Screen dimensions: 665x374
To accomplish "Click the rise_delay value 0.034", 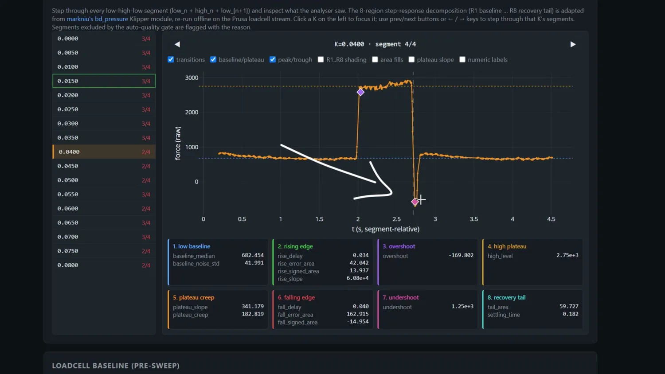I will 361,255.
